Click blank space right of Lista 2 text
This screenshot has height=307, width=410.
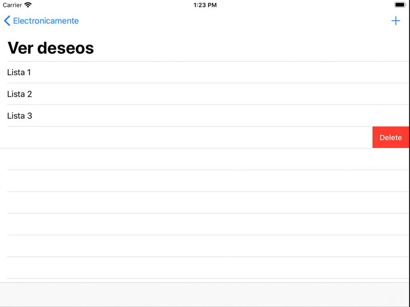(220, 94)
